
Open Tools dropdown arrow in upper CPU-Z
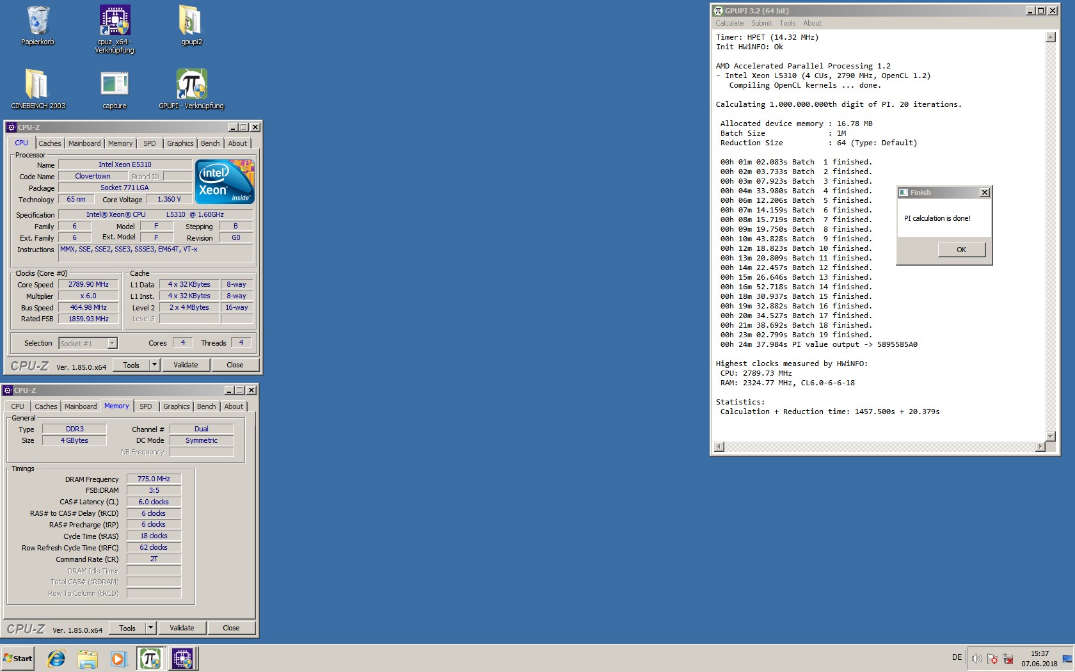tap(154, 365)
